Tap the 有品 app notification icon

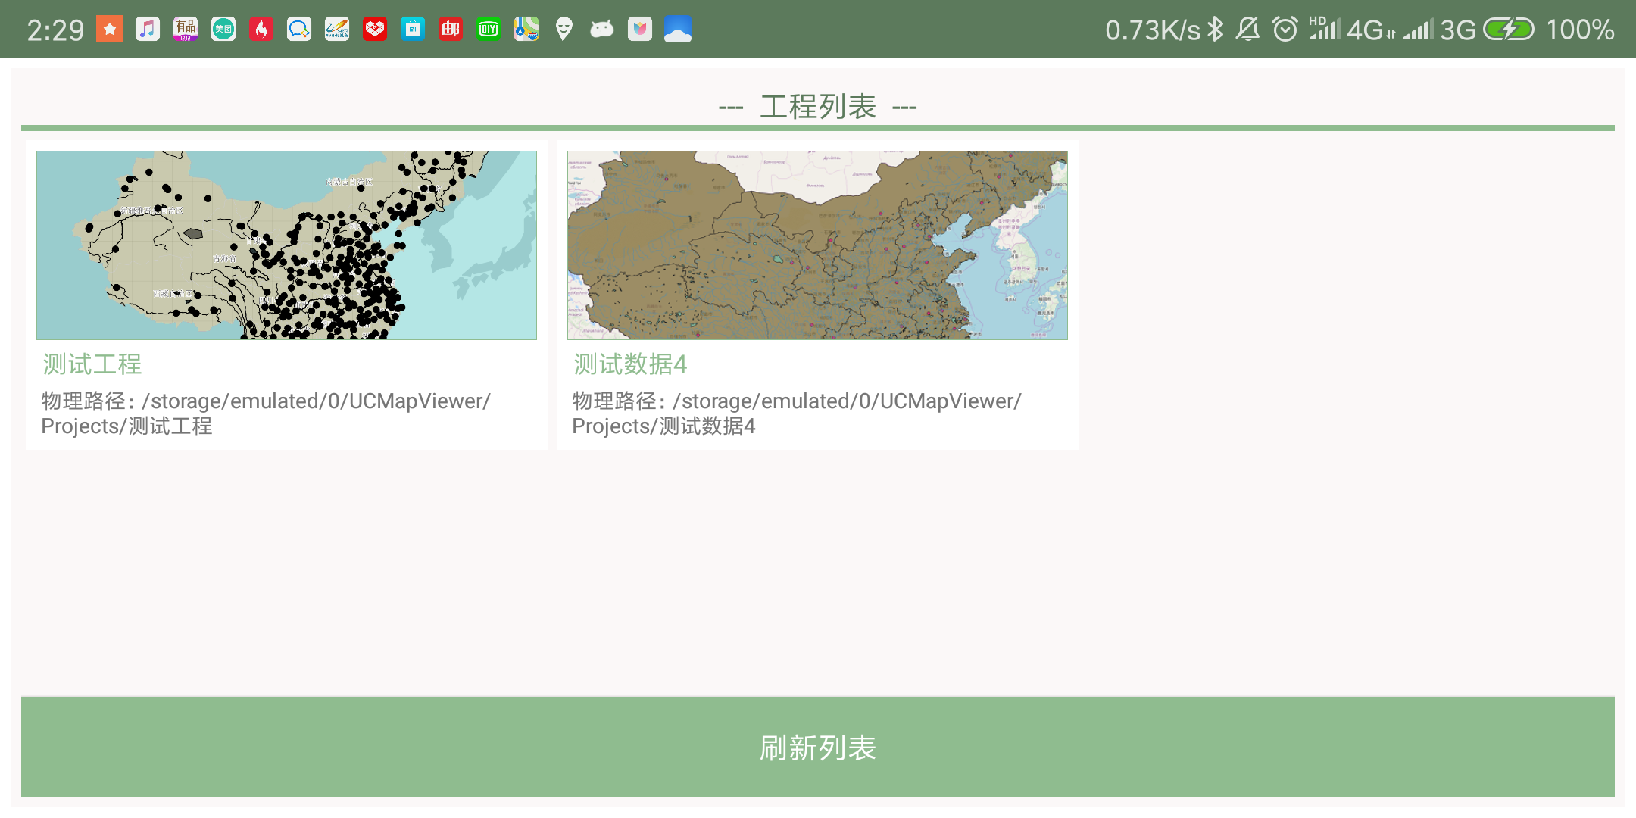(186, 30)
